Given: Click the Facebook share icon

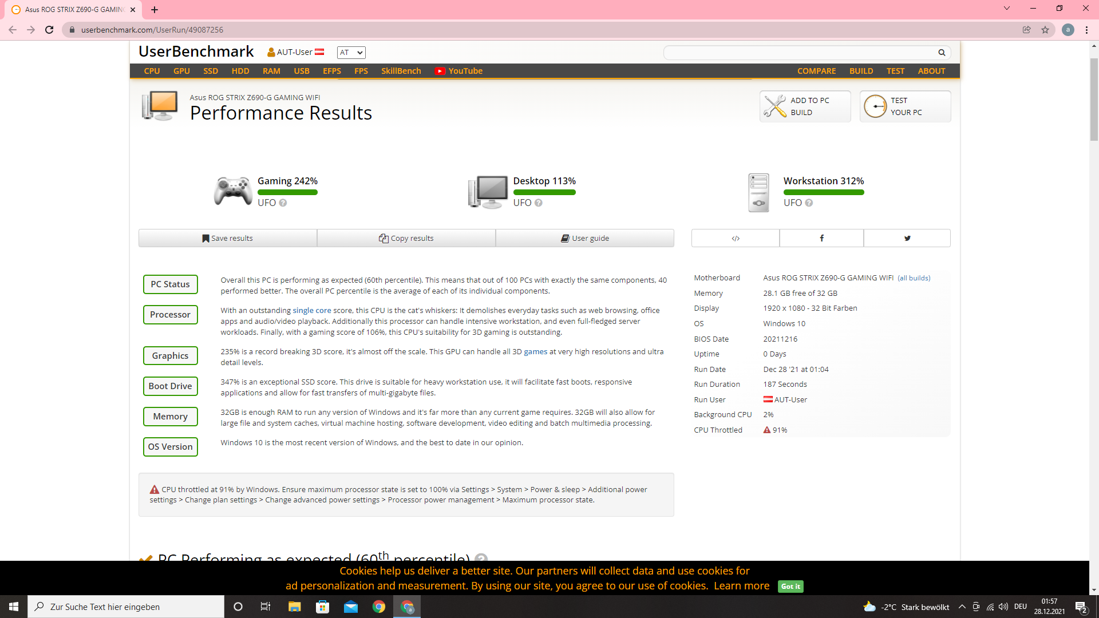Looking at the screenshot, I should click(821, 238).
